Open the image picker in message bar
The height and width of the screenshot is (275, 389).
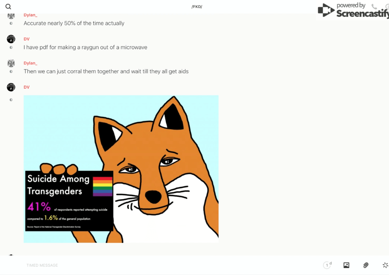[346, 265]
